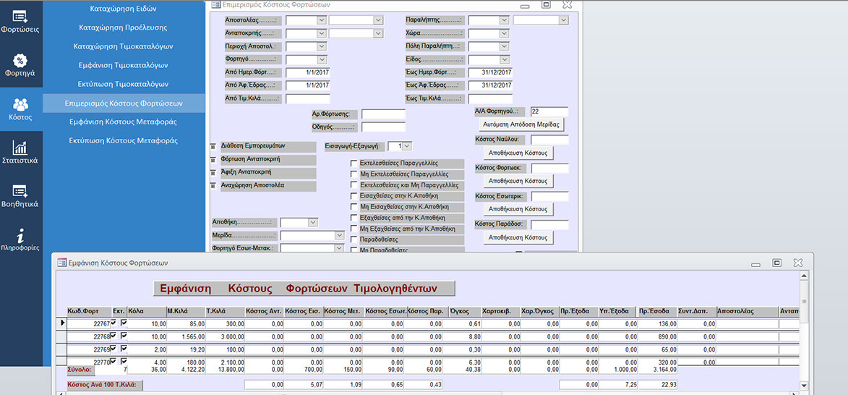Click form icon in Εμφάνιση Κόστους Φορτώσεων title bar
848x395 pixels.
(x=62, y=263)
